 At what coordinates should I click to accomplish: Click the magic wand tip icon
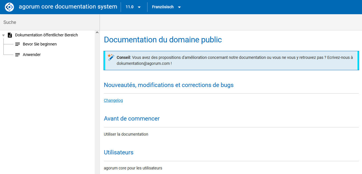pyautogui.click(x=111, y=57)
